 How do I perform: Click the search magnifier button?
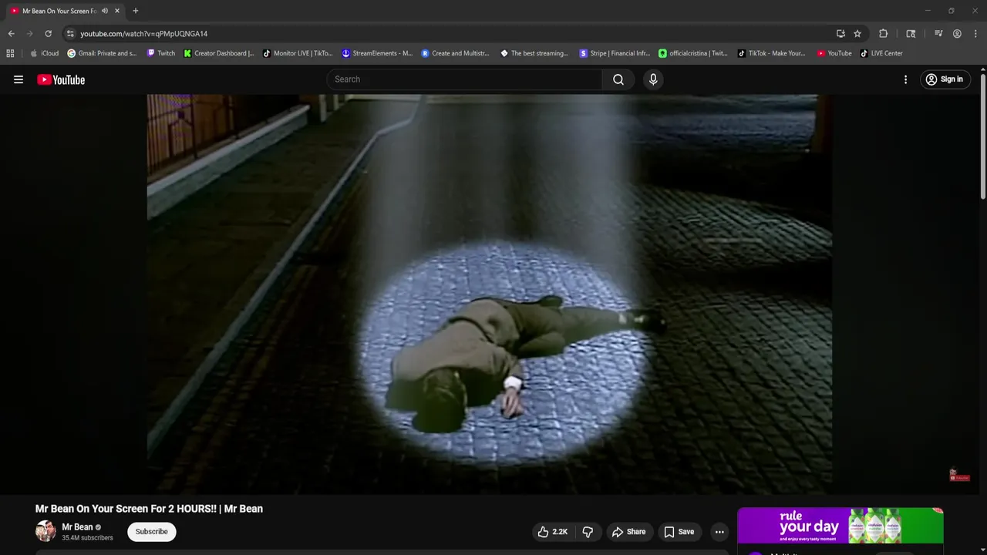[618, 79]
